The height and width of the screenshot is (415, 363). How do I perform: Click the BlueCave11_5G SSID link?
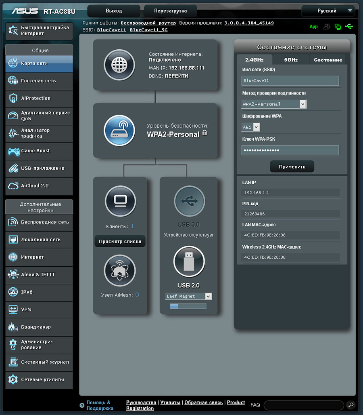pos(148,30)
